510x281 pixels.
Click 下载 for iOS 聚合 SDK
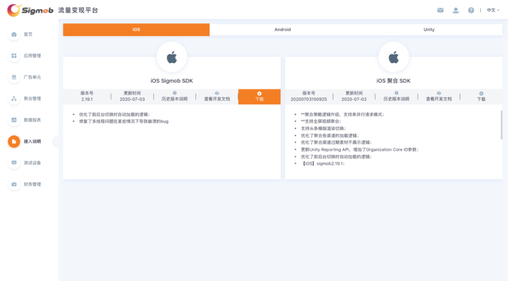pyautogui.click(x=481, y=97)
